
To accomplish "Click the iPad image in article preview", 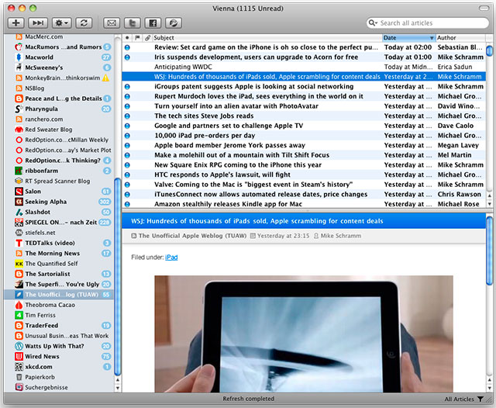I will [x=304, y=334].
